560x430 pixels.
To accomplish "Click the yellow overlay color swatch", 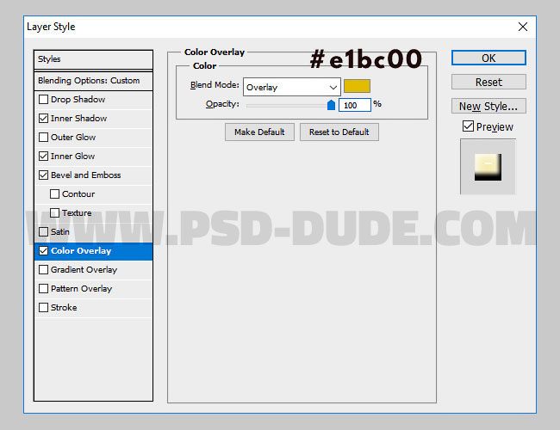I will [357, 86].
